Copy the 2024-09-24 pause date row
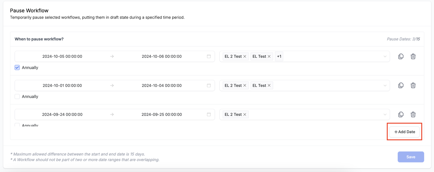The image size is (434, 172). tap(401, 114)
